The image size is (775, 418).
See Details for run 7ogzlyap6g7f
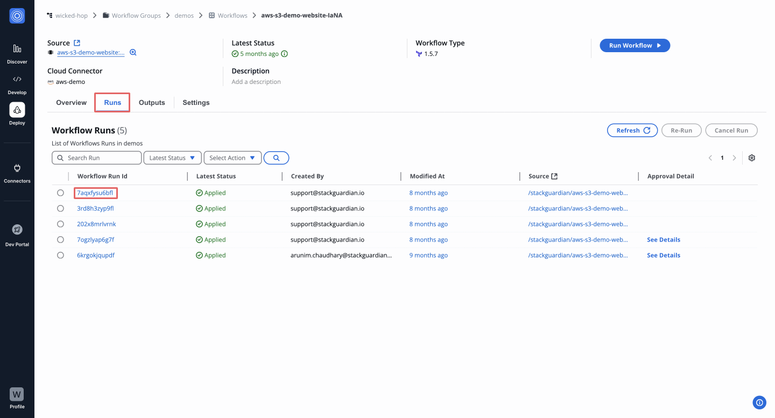tap(664, 239)
